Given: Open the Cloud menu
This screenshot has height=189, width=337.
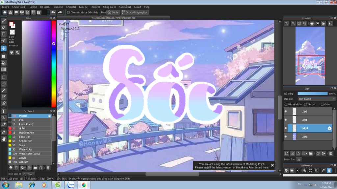Looking at the screenshot, I should [137, 7].
